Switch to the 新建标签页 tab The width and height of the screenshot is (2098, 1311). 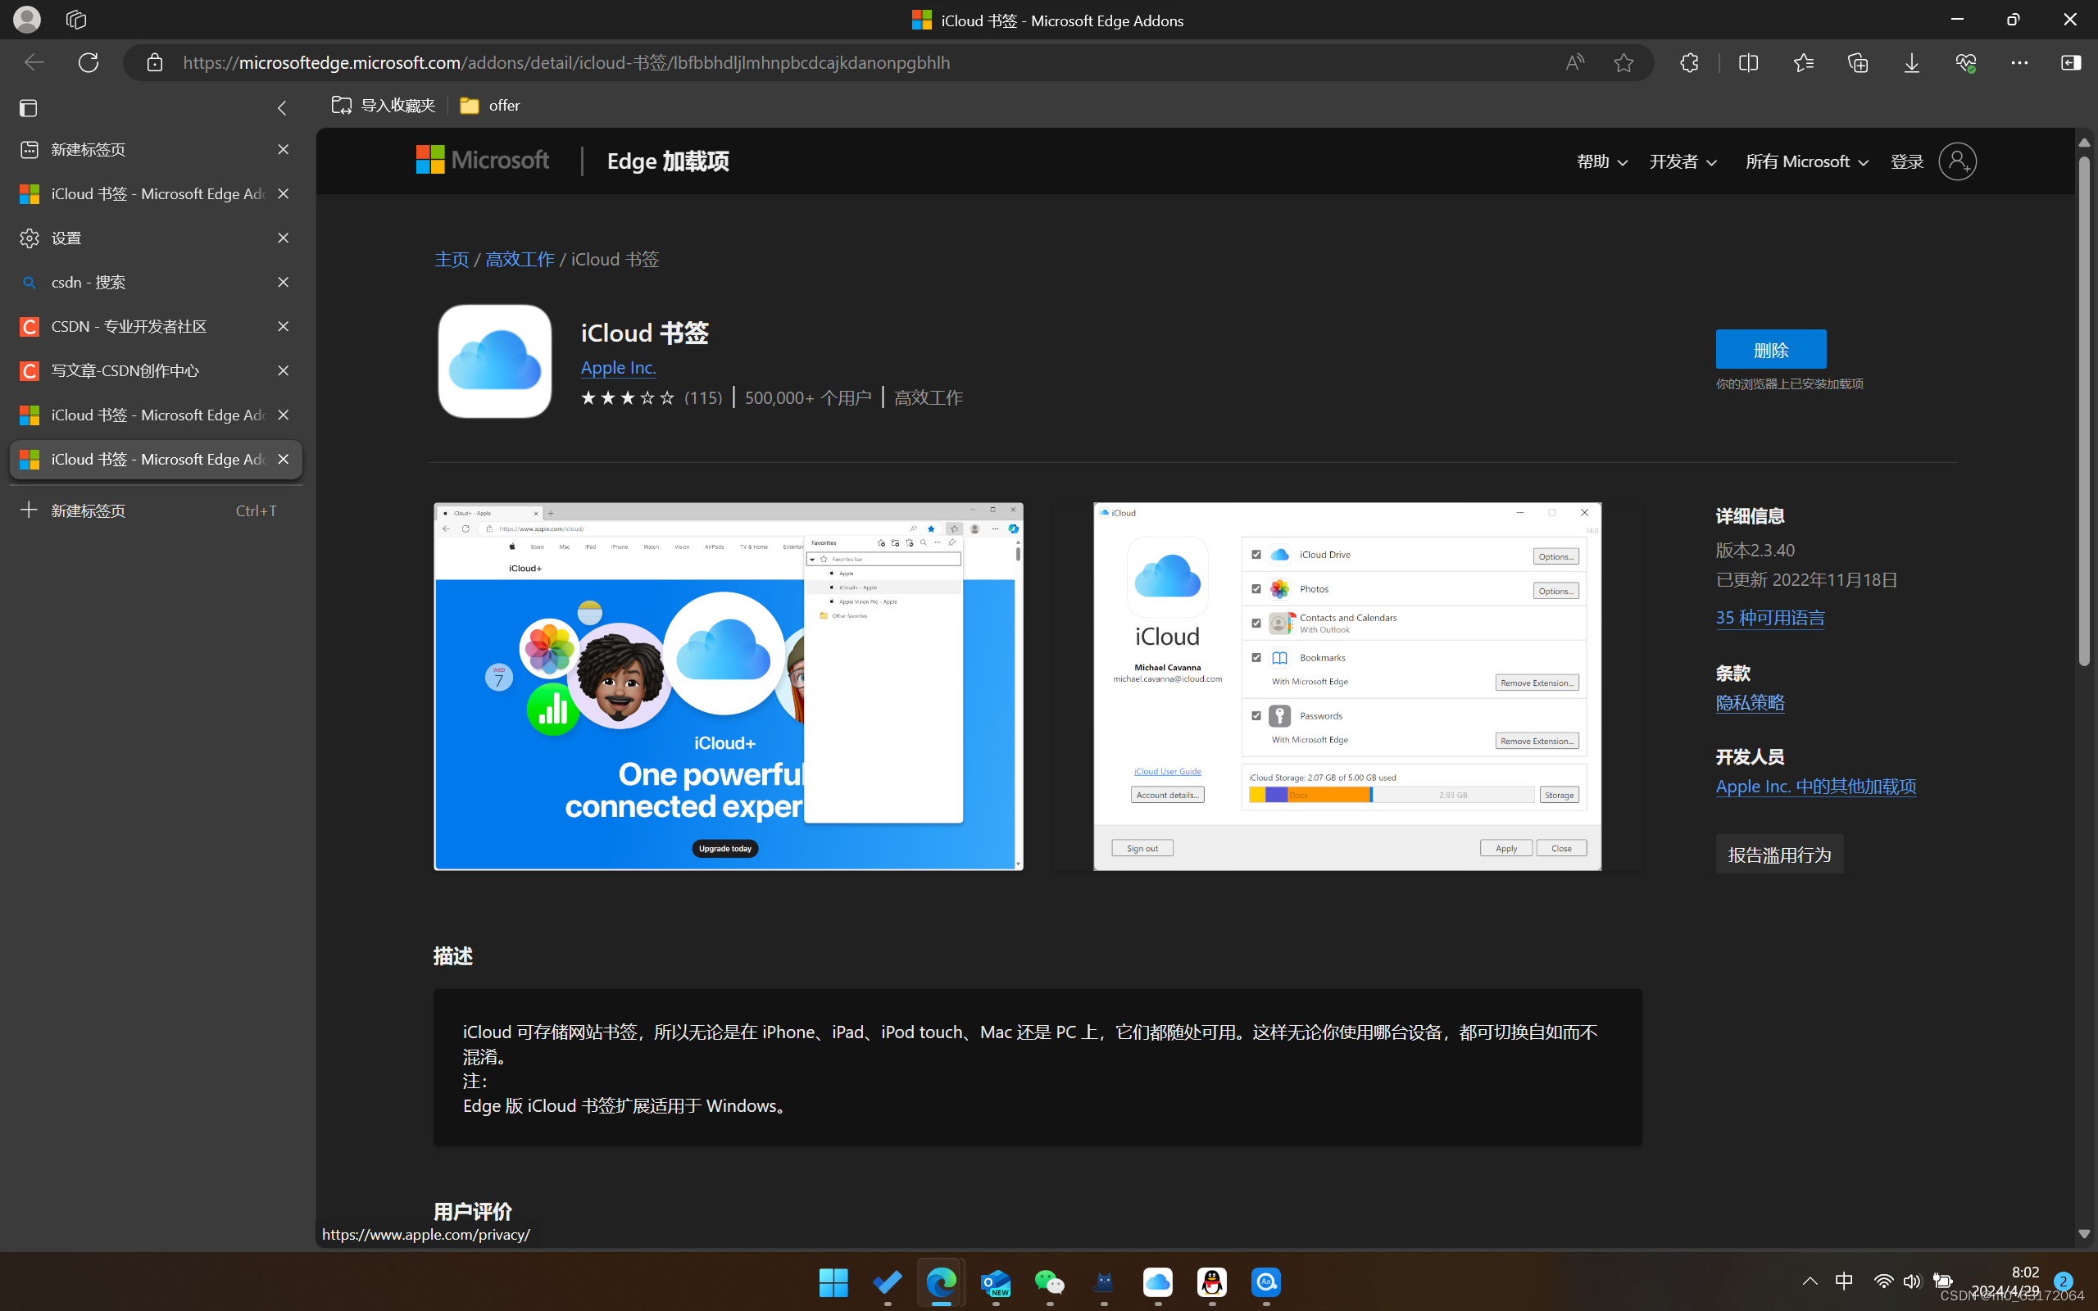[155, 149]
